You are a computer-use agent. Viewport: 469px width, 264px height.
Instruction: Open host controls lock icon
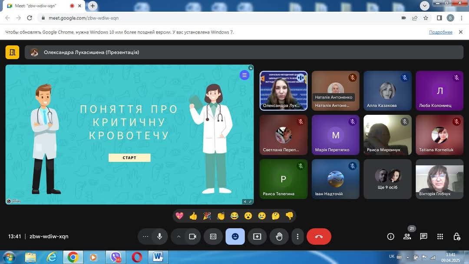pos(457,237)
